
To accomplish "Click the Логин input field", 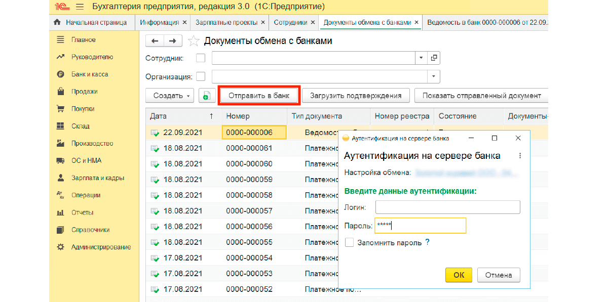I will pos(447,207).
